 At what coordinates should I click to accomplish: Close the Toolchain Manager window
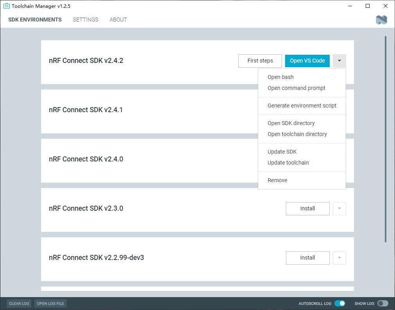coord(386,6)
